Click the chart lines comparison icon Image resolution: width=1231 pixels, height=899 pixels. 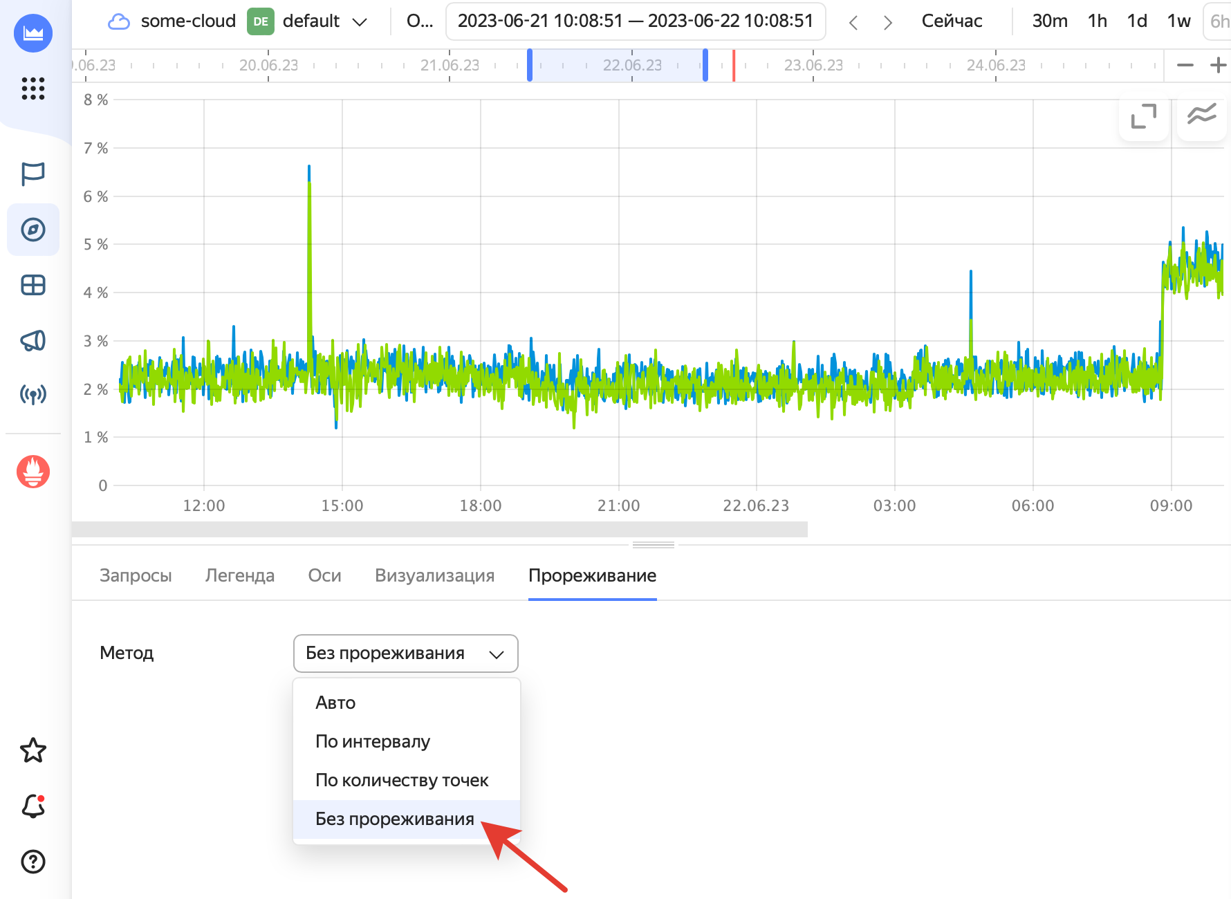click(1201, 115)
